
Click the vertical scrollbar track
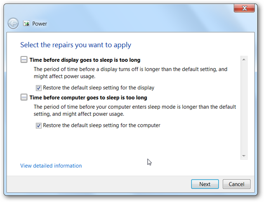point(244,108)
